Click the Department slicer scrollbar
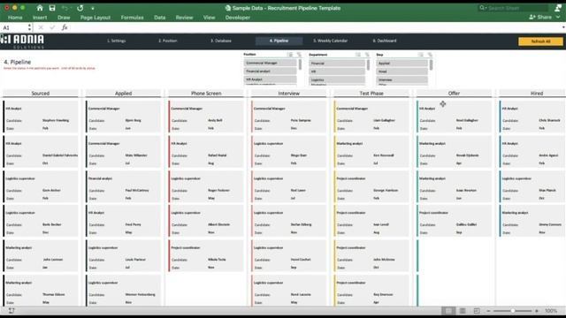This screenshot has width=566, height=318. [x=368, y=64]
